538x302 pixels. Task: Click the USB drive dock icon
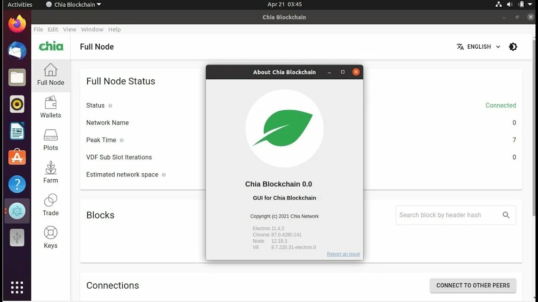coord(17,237)
